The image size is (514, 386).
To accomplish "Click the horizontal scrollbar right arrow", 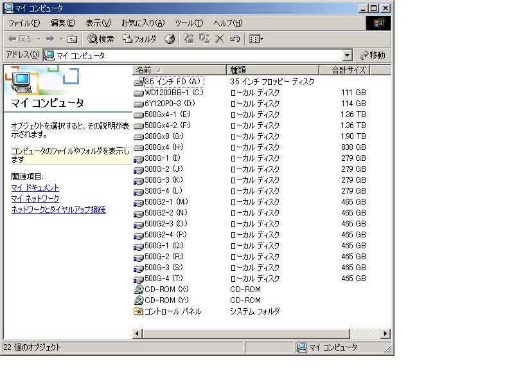I will tap(385, 334).
